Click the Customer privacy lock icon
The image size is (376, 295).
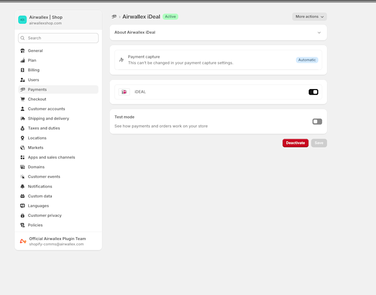pos(23,215)
